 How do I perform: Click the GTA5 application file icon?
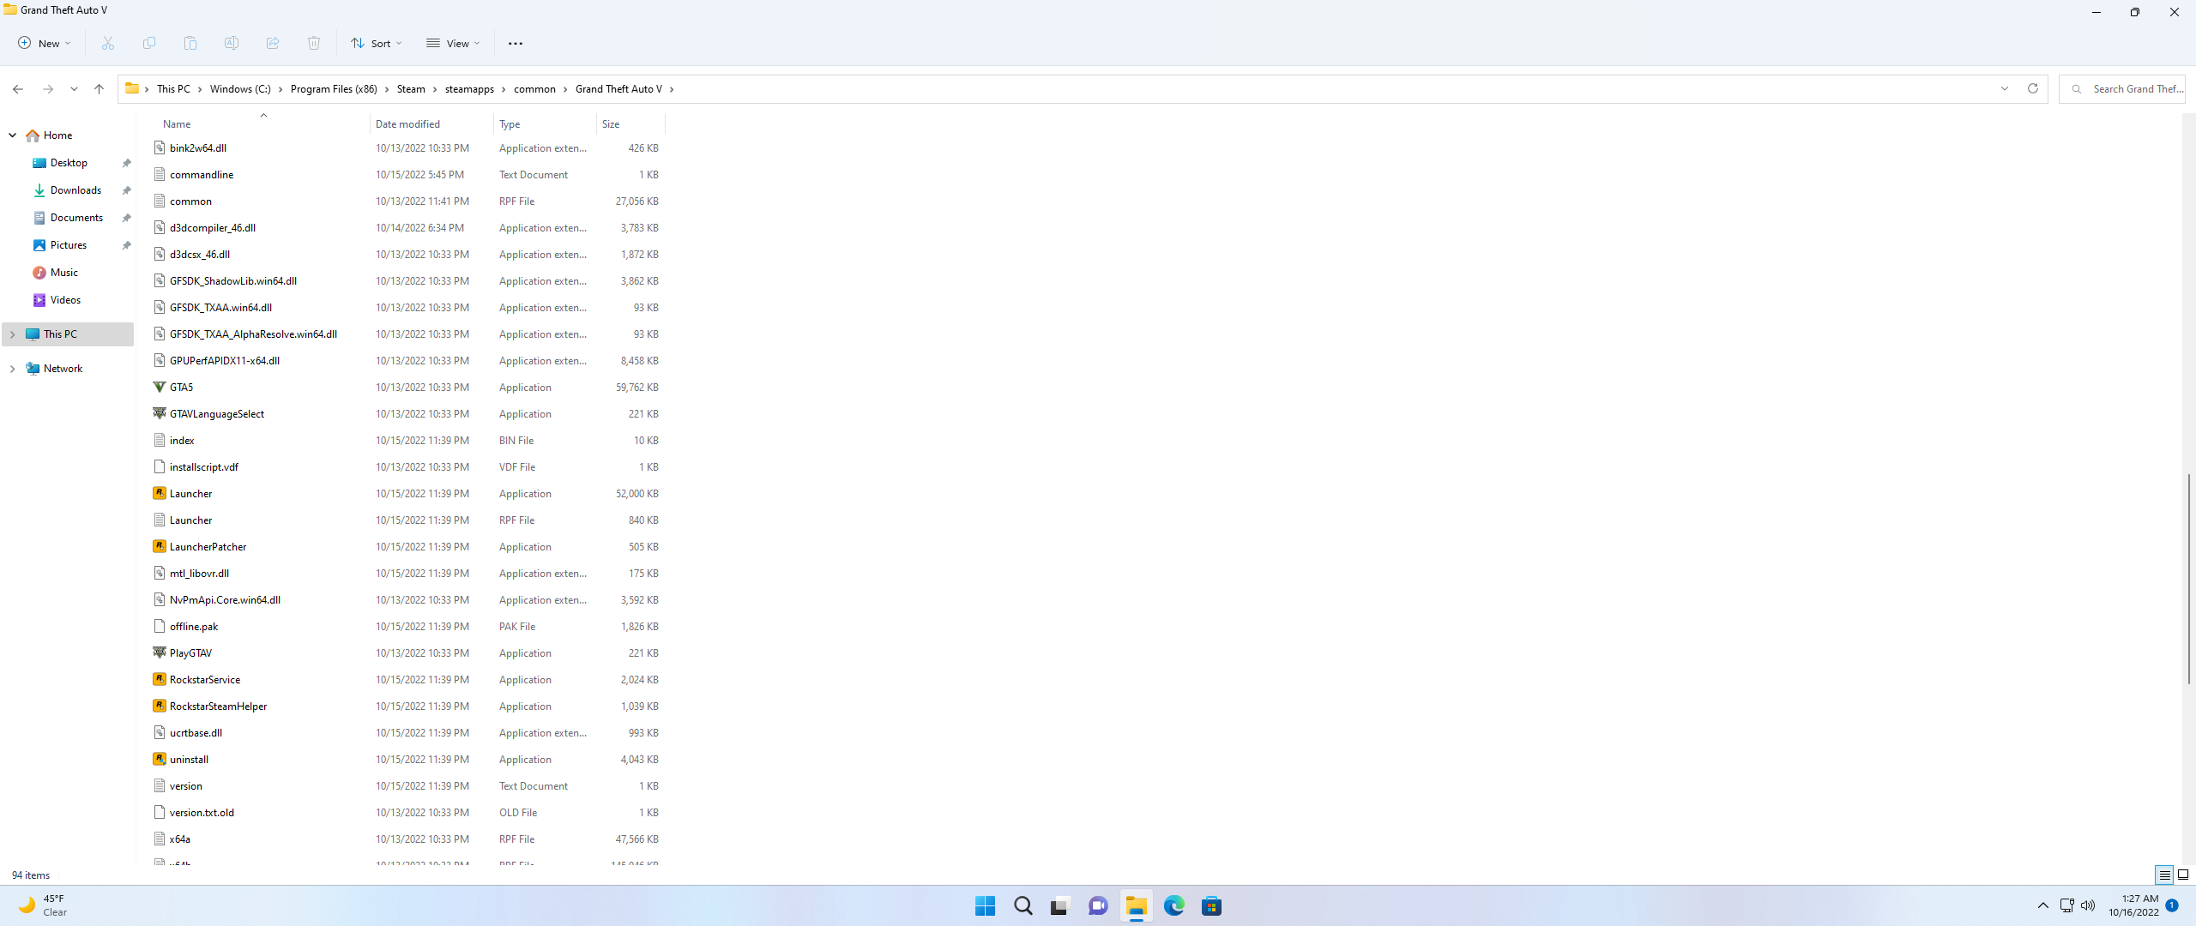pyautogui.click(x=160, y=388)
